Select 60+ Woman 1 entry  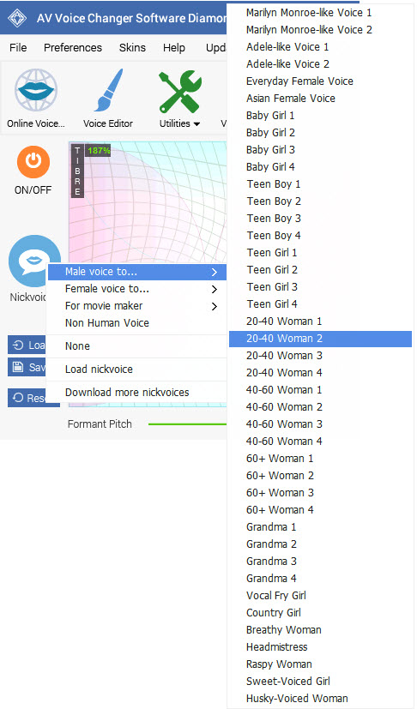coord(320,459)
